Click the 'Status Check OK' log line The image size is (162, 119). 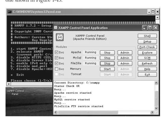click(x=67, y=86)
